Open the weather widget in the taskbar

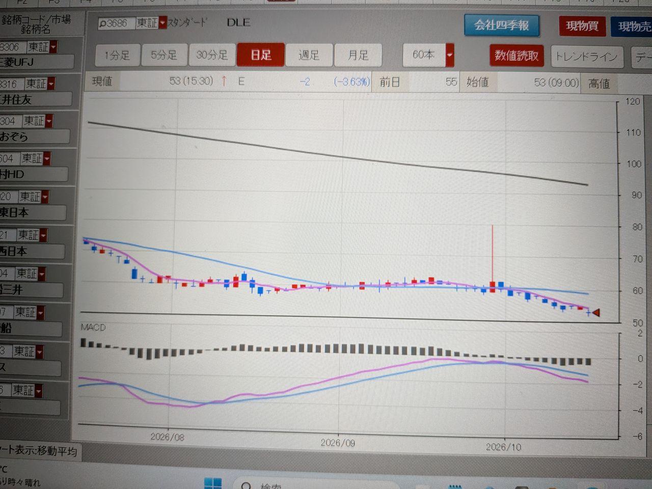click(20, 477)
